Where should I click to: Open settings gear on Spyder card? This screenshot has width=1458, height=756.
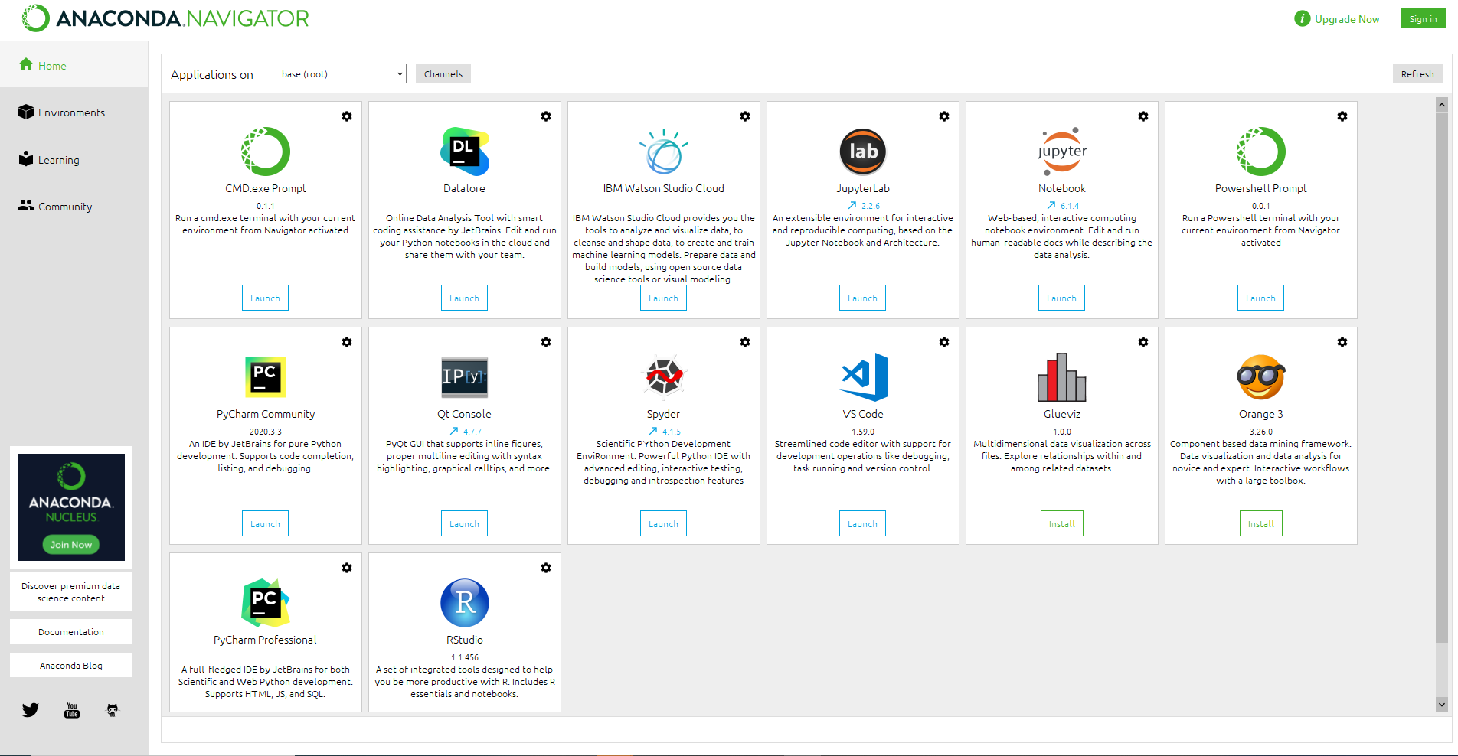point(745,342)
